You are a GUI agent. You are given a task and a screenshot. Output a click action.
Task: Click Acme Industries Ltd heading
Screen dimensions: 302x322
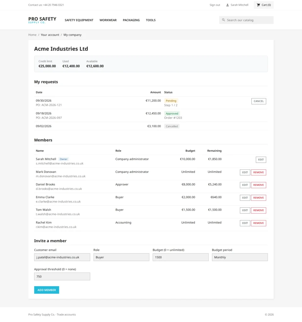click(x=61, y=49)
